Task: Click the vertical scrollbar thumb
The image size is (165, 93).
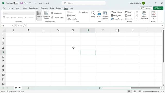Action: click(x=164, y=46)
